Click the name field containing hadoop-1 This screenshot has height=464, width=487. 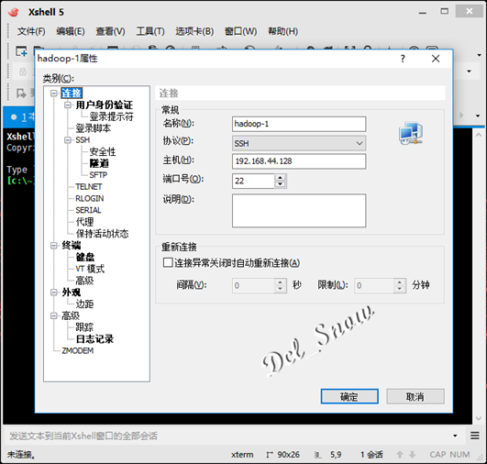(x=299, y=124)
